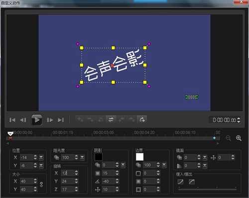Zoom in the keyframe timeline
The image size is (249, 198).
click(239, 138)
